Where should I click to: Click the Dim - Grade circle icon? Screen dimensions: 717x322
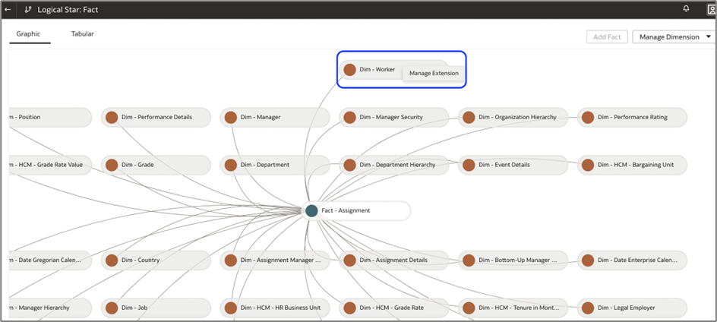112,165
